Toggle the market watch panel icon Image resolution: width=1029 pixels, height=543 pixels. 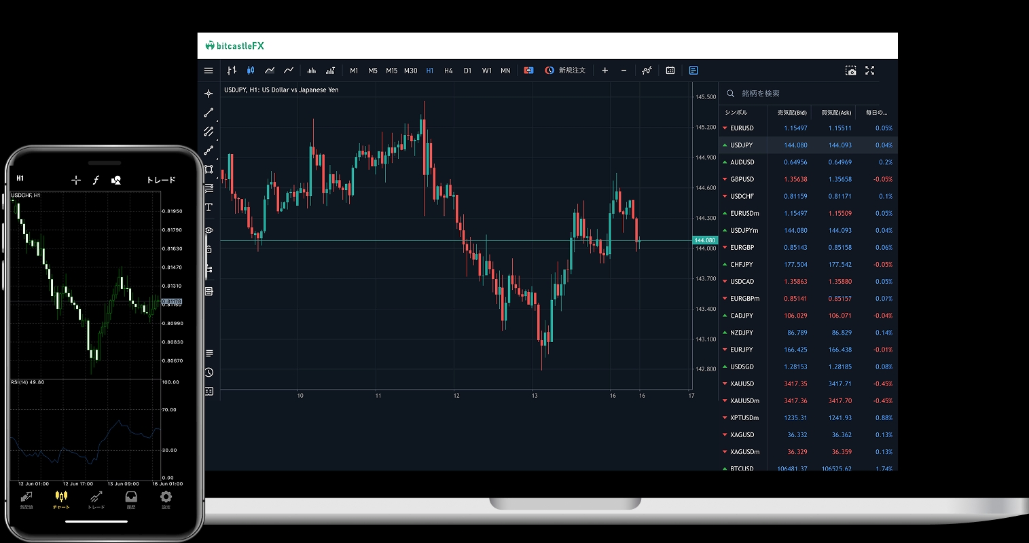(x=693, y=71)
